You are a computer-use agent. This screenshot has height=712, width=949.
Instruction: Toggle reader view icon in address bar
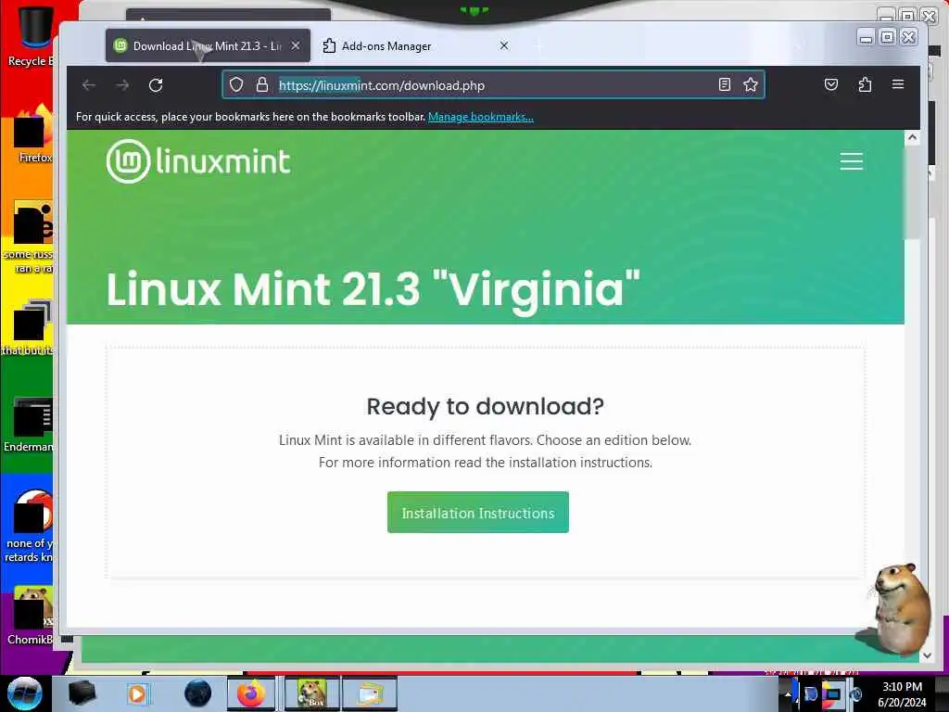(x=725, y=84)
